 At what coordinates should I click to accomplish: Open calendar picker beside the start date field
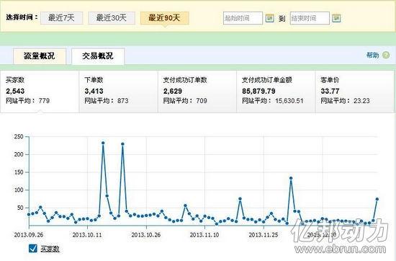click(269, 18)
